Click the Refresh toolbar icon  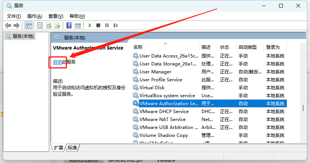49,25
